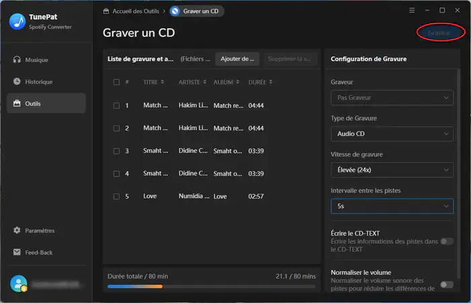471x303 pixels.
Task: Go to Historique in sidebar
Action: tap(46, 81)
